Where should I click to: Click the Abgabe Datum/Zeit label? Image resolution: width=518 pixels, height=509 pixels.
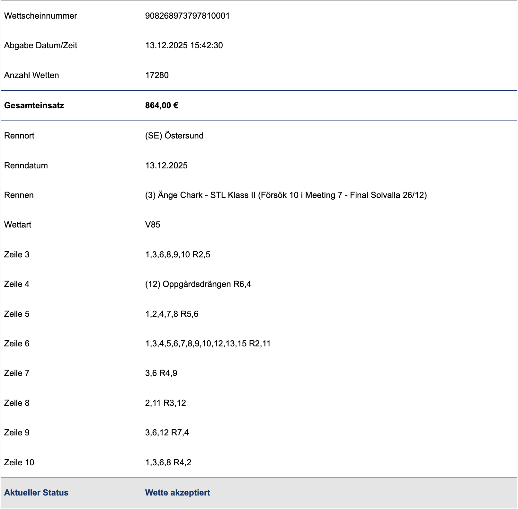(40, 45)
